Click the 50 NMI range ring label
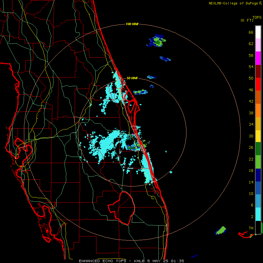 click(132, 78)
